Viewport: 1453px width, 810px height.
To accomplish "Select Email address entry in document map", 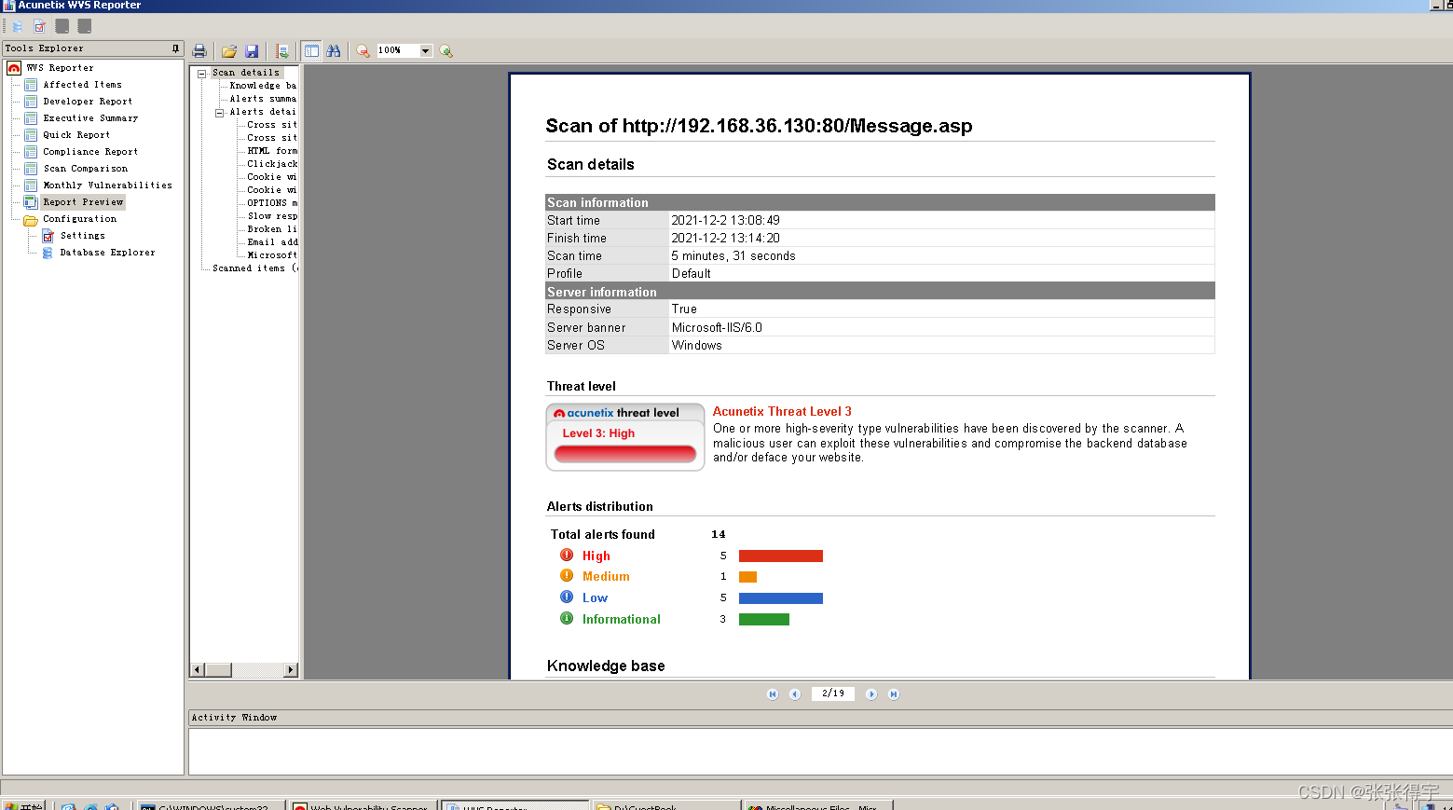I will 272,242.
